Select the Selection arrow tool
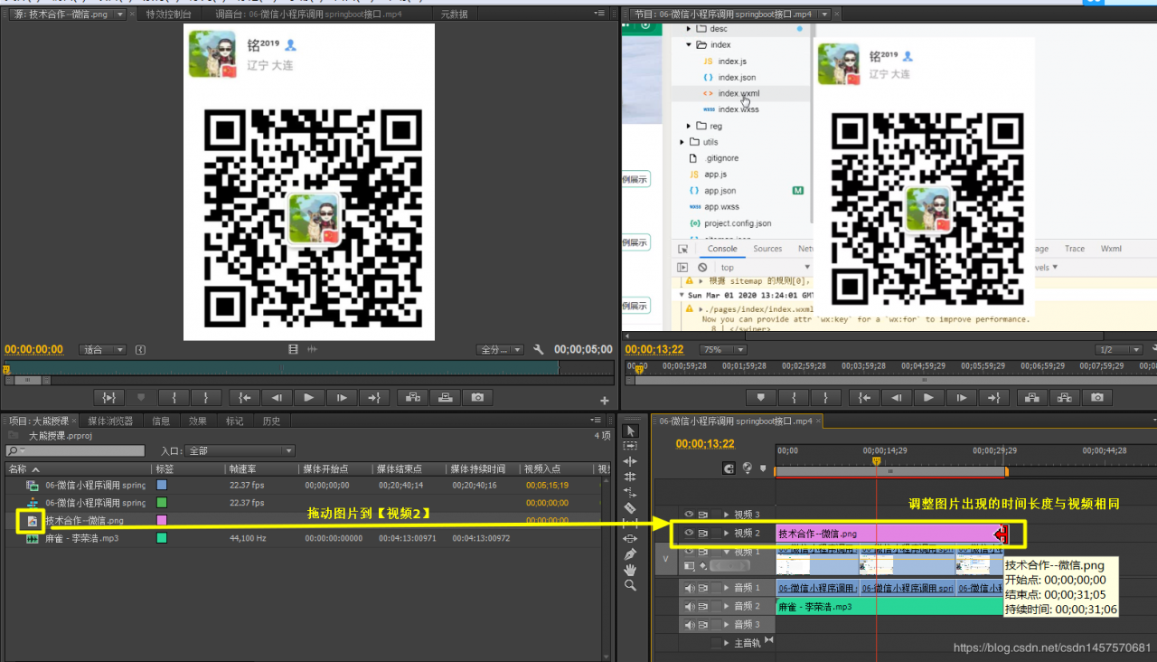This screenshot has height=662, width=1157. tap(631, 430)
